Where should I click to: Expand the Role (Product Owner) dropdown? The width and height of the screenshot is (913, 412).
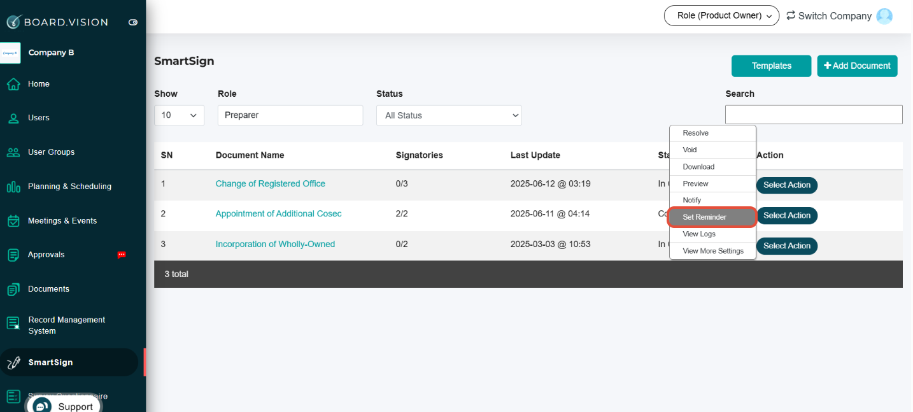pos(721,16)
